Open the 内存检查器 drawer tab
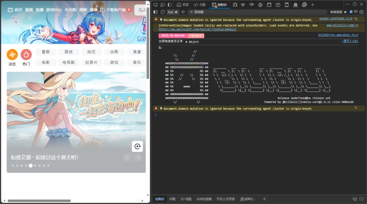 204,199
